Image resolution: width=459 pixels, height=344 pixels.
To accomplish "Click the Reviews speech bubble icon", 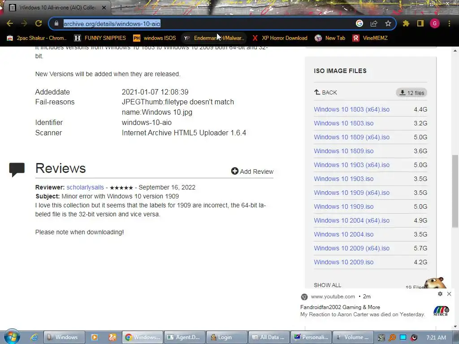I will click(17, 170).
